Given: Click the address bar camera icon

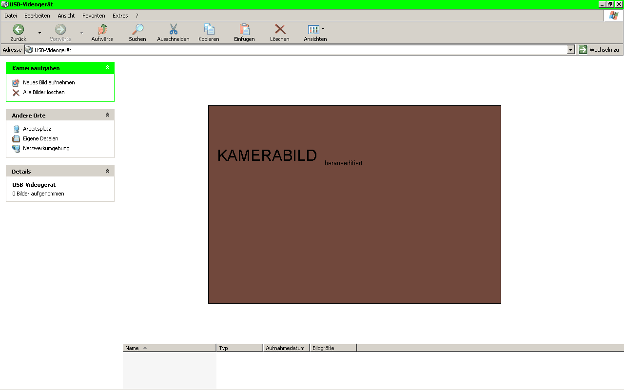Looking at the screenshot, I should [x=29, y=50].
